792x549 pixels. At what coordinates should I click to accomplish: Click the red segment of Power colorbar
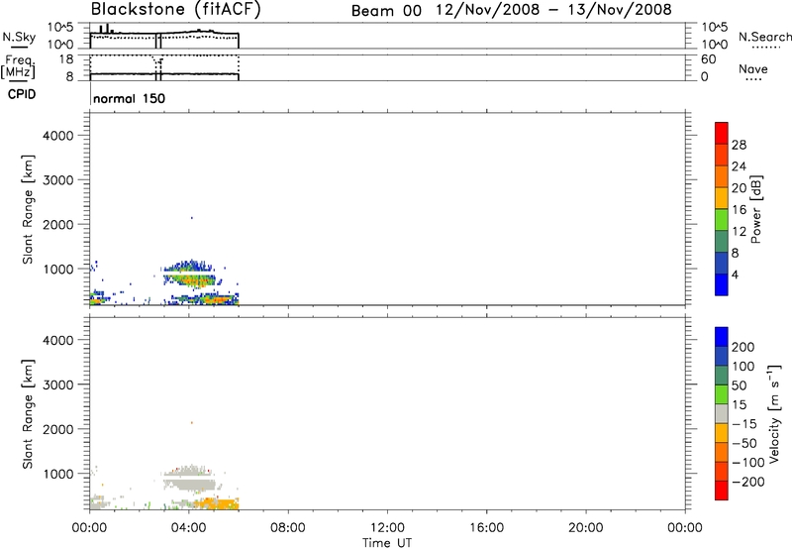click(x=722, y=133)
